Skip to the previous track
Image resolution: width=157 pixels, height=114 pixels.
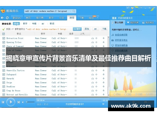[3, 102]
